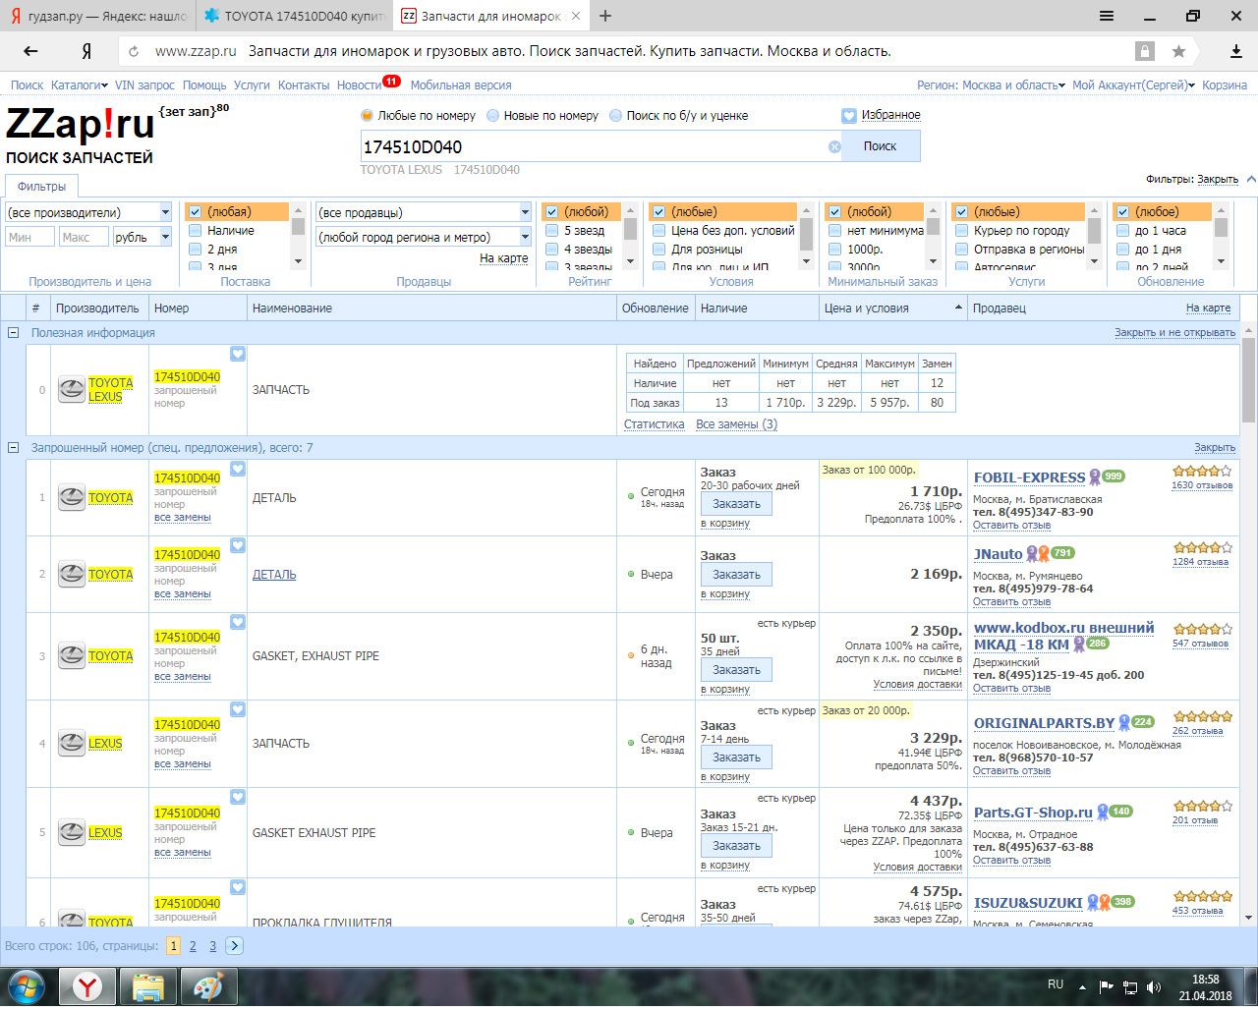
Task: Click the Мин price input
Action: [x=29, y=237]
